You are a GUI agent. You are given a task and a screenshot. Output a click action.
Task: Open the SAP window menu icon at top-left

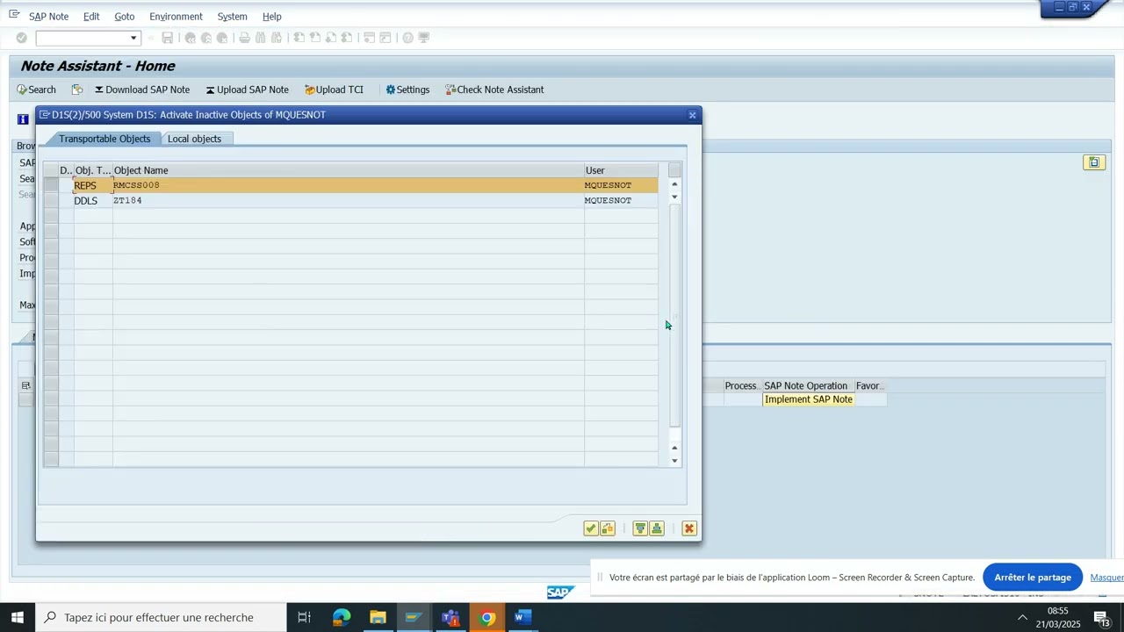(14, 15)
